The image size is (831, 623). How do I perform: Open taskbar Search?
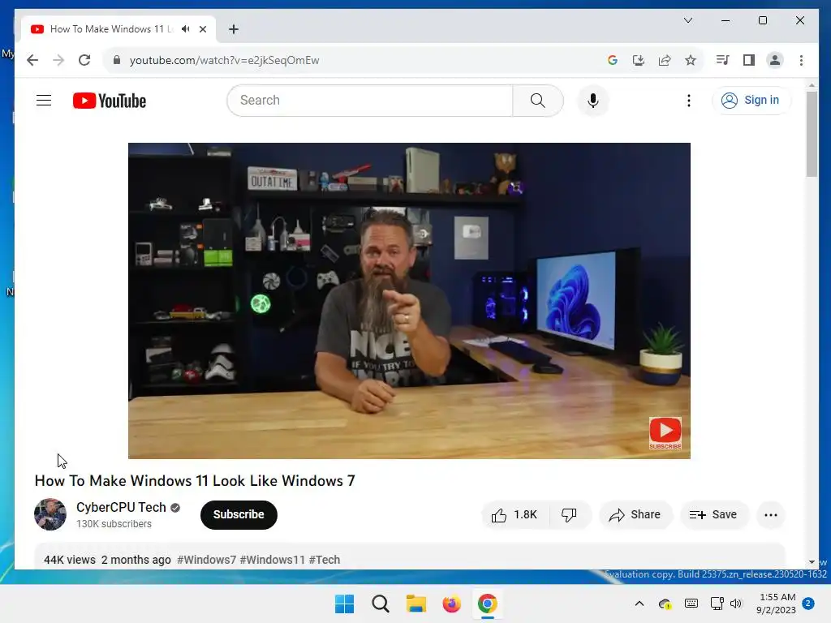(381, 604)
